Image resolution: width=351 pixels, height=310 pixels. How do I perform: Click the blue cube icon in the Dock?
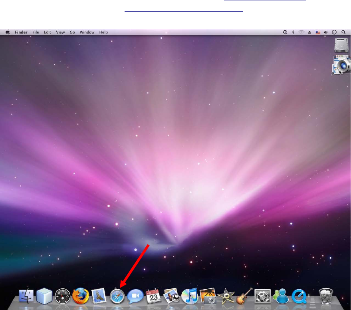point(44,296)
